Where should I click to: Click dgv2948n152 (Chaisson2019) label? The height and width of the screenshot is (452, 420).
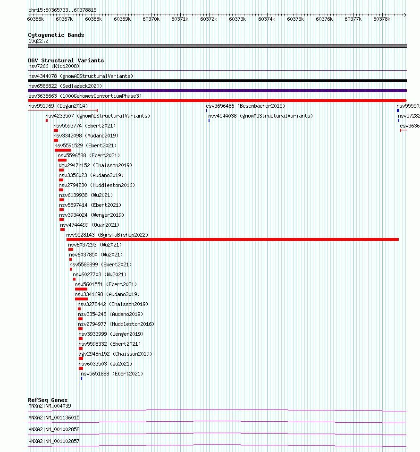point(115,354)
